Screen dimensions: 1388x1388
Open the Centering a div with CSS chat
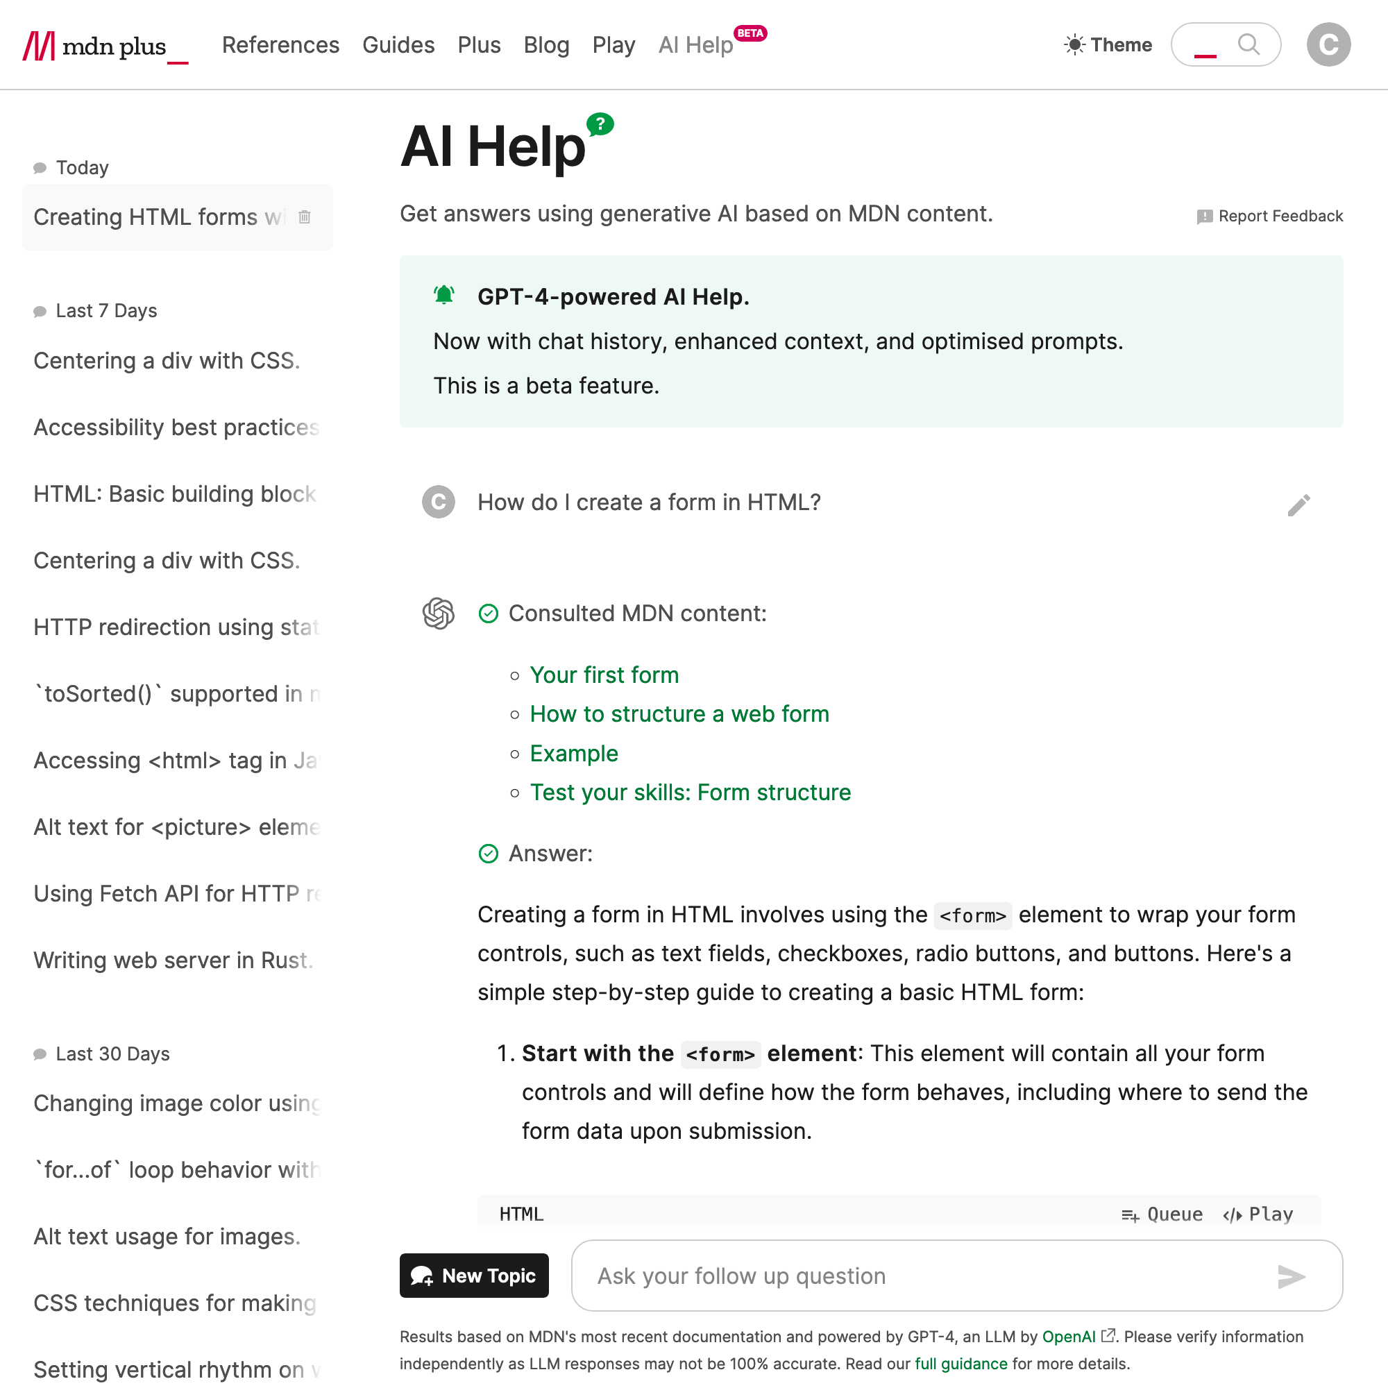tap(167, 361)
